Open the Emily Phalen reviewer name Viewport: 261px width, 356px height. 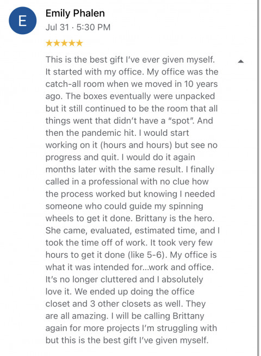click(x=75, y=13)
